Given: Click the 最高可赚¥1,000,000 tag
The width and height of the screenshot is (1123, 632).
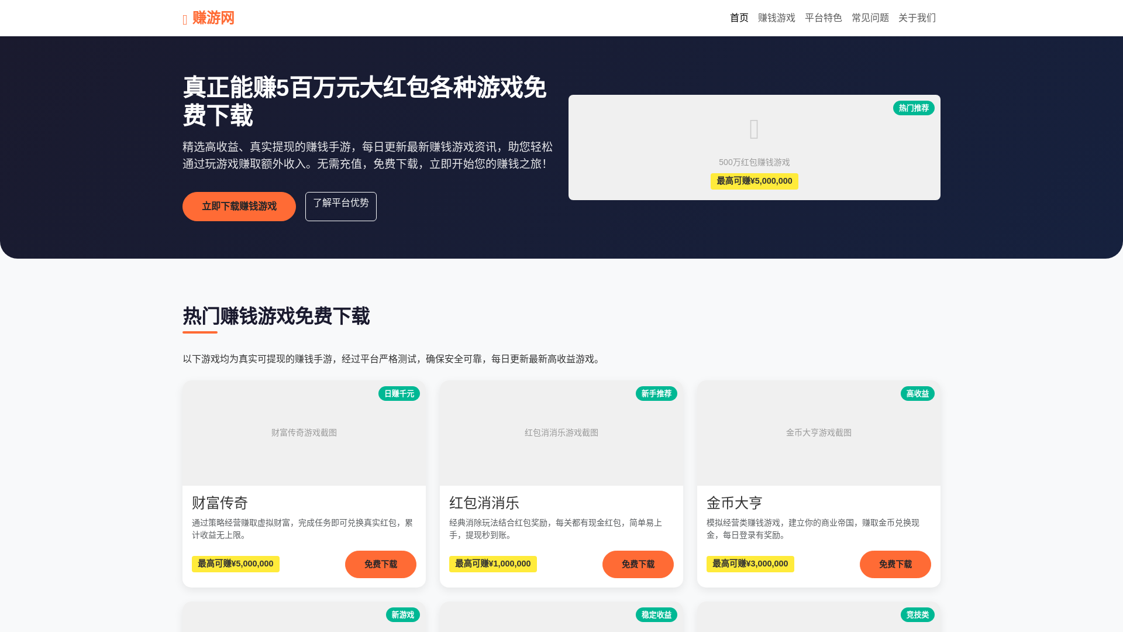Looking at the screenshot, I should click(493, 564).
